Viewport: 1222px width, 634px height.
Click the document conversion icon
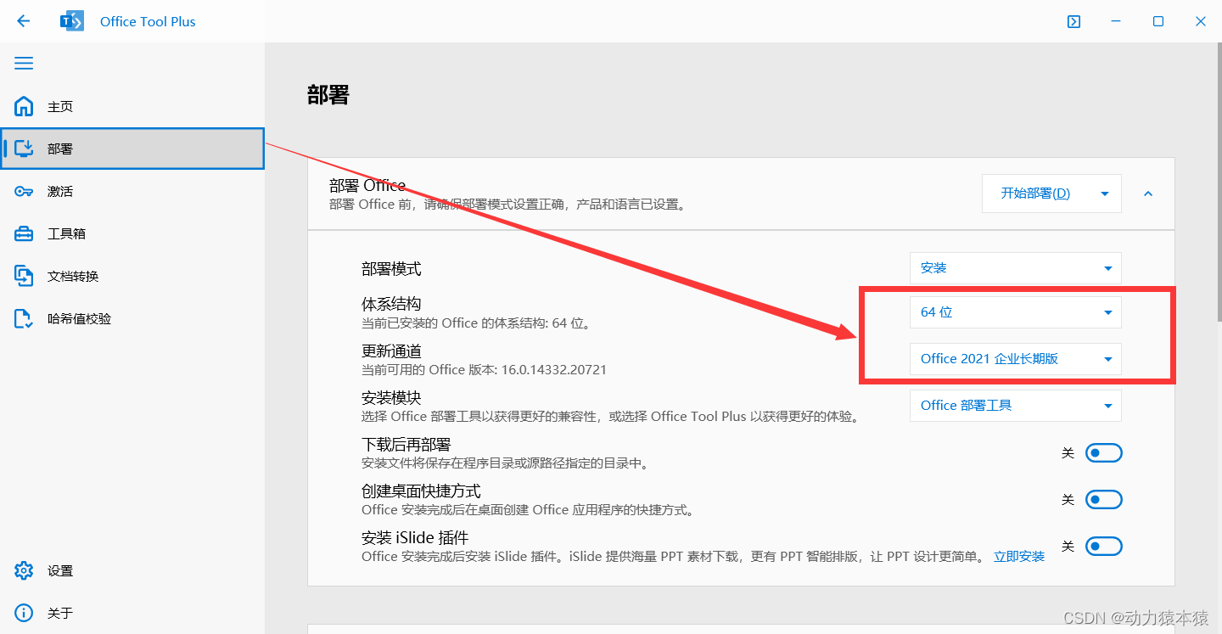click(x=24, y=276)
